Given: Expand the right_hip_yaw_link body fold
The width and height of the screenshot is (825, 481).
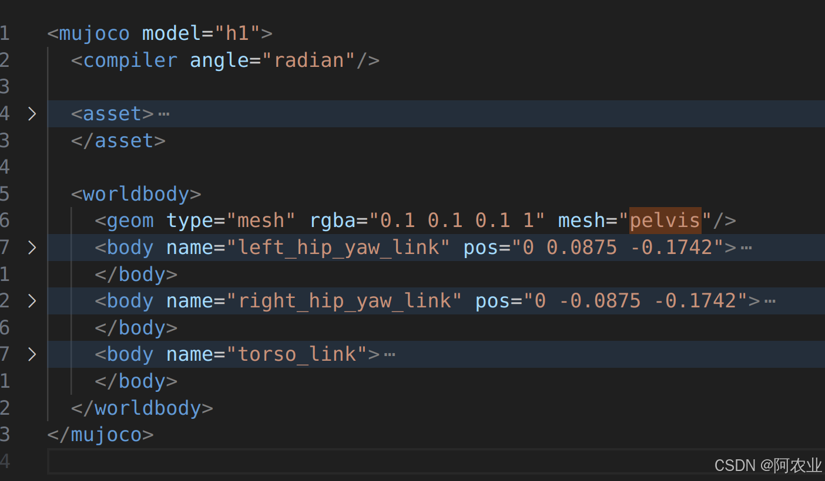Looking at the screenshot, I should pyautogui.click(x=32, y=300).
